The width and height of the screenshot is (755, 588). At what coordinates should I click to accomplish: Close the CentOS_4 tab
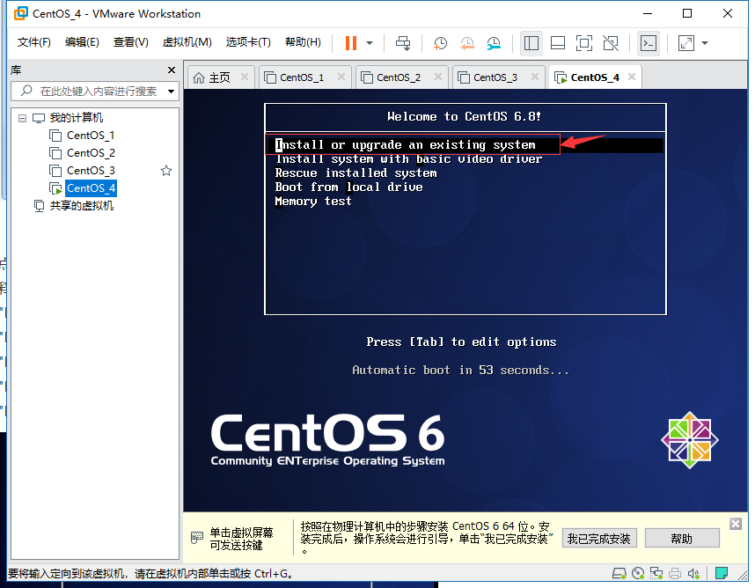click(632, 77)
